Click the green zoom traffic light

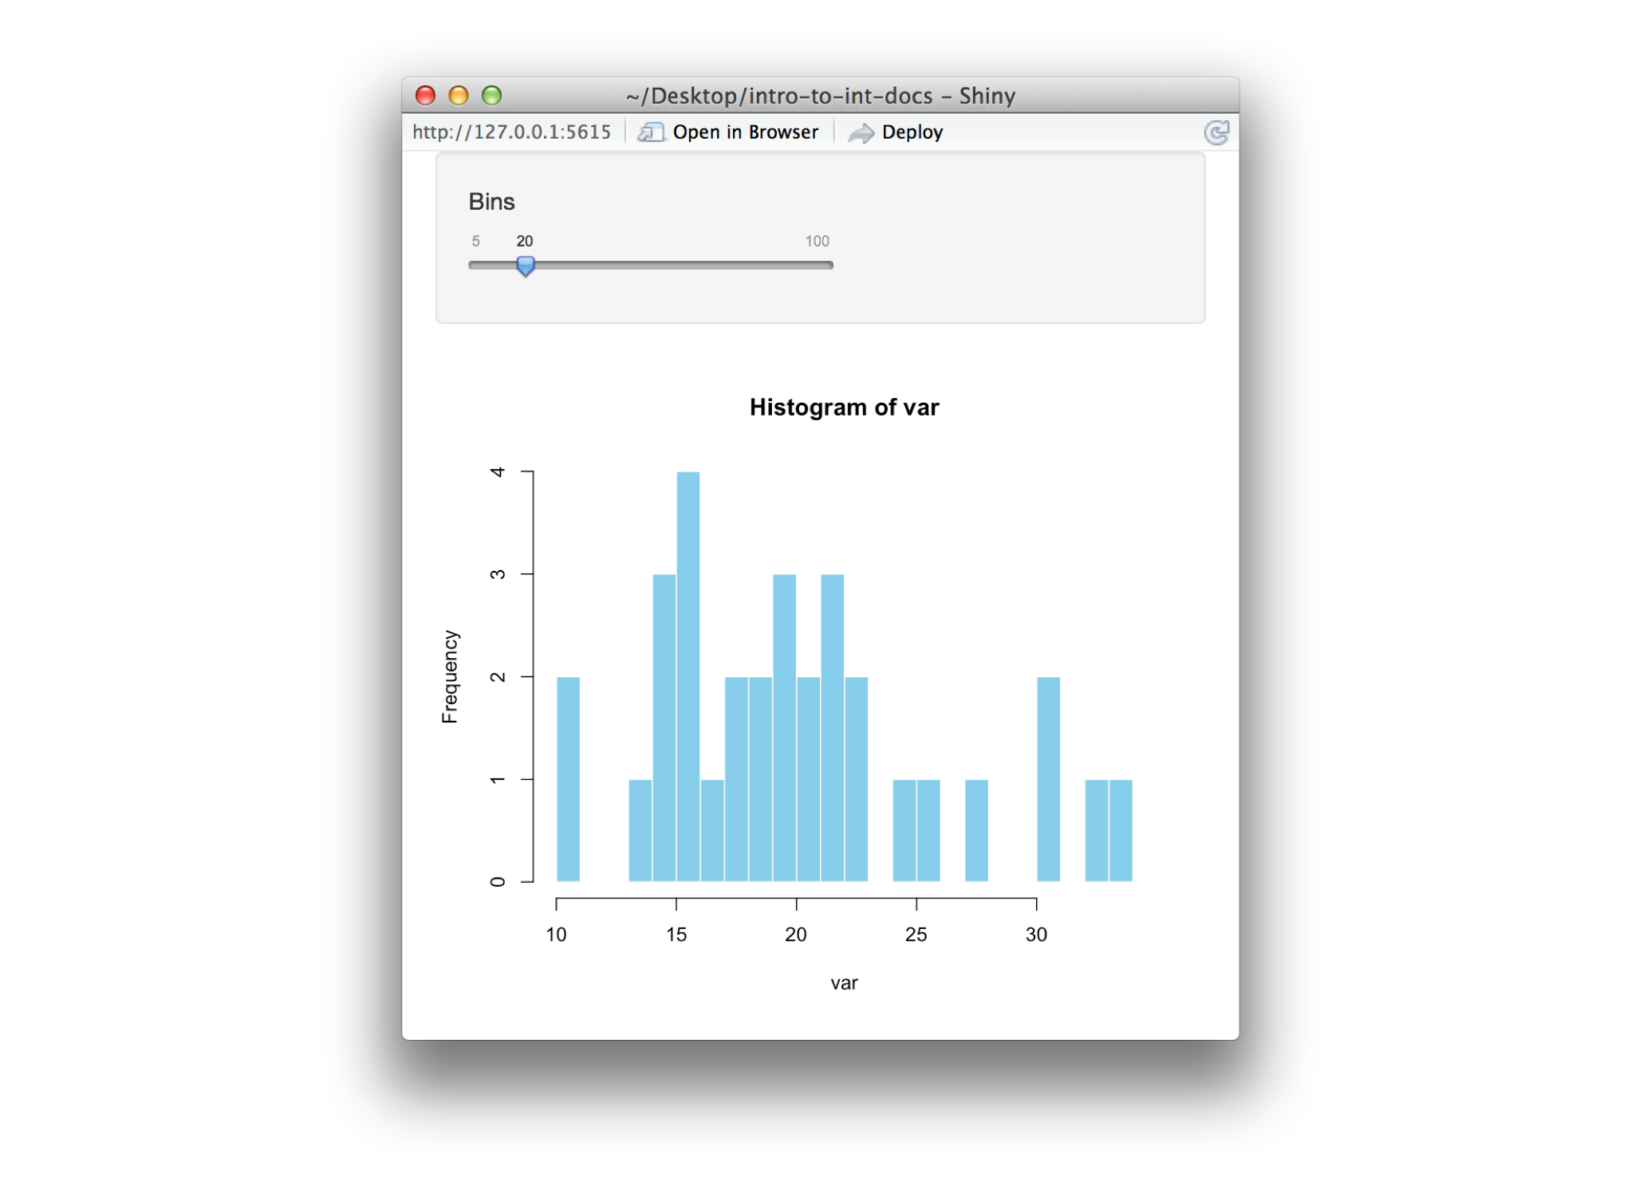(491, 95)
